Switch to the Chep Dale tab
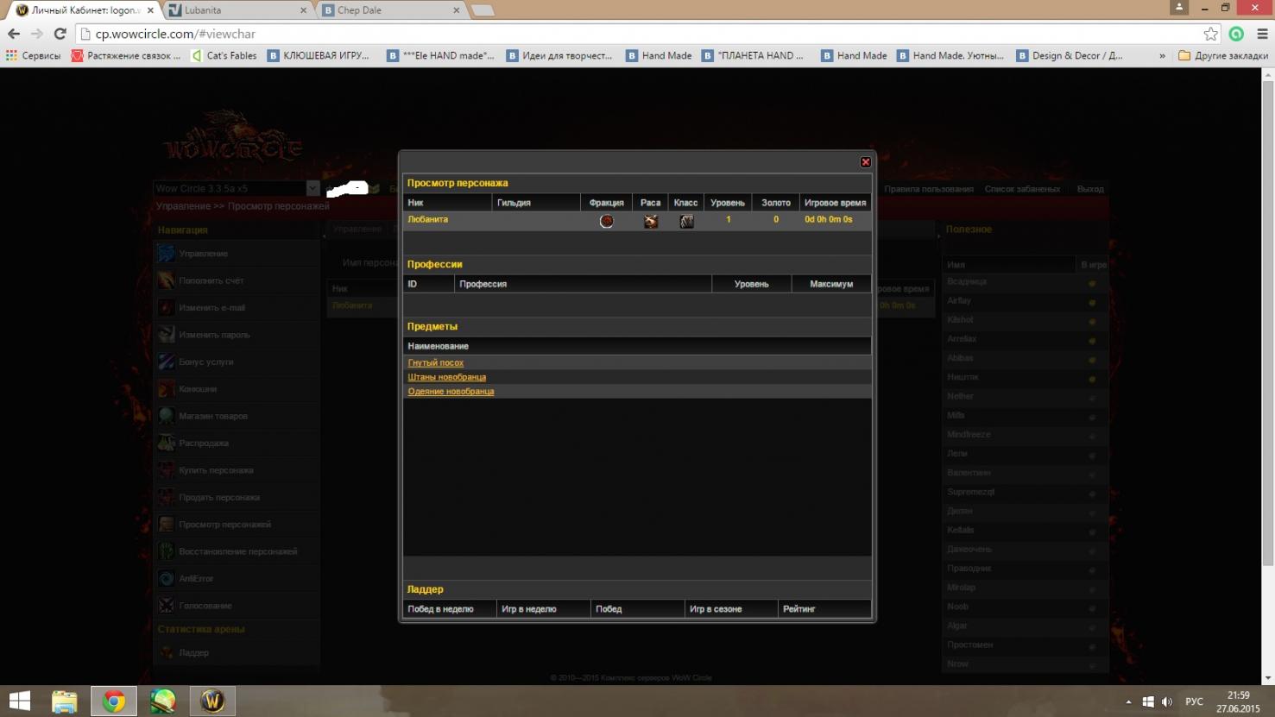Viewport: 1275px width, 717px height. [x=388, y=10]
